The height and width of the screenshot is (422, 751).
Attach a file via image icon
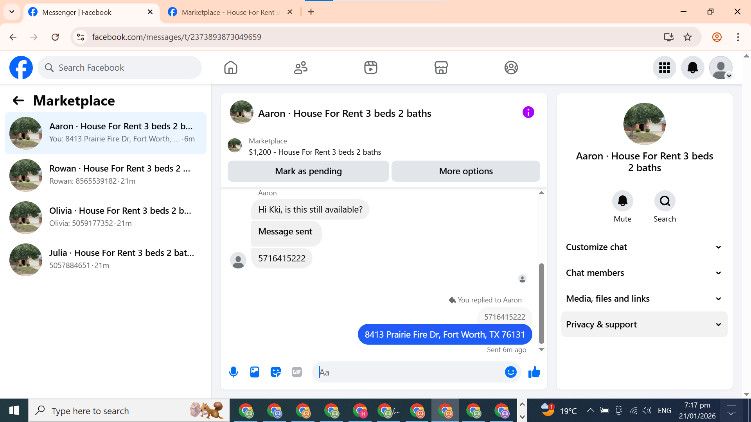pos(255,372)
